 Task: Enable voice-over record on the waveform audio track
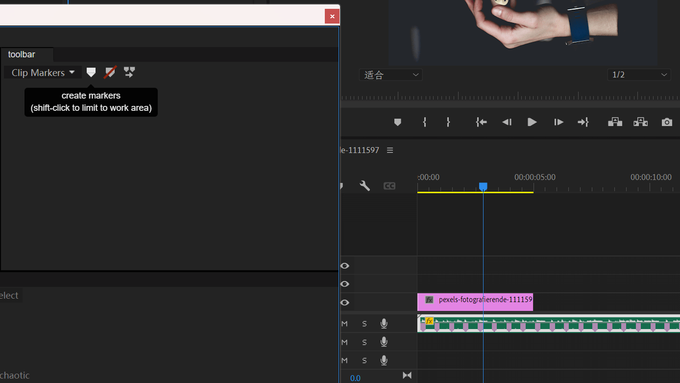pyautogui.click(x=384, y=324)
